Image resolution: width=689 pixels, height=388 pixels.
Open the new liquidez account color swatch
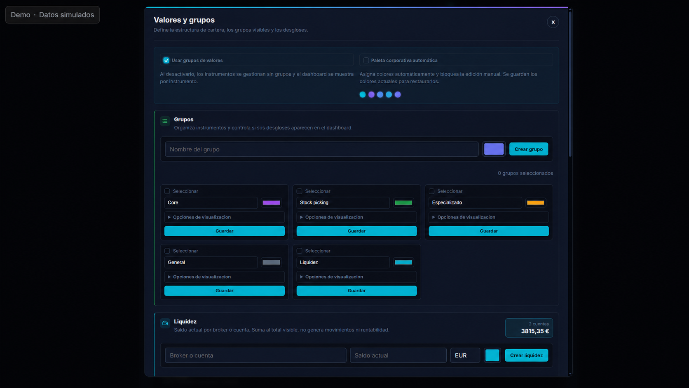(x=492, y=355)
